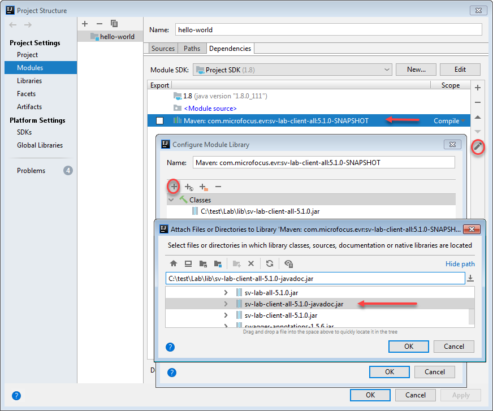
Task: Toggle Export checkbox for the sv-lab-client-all dependency
Action: point(160,121)
